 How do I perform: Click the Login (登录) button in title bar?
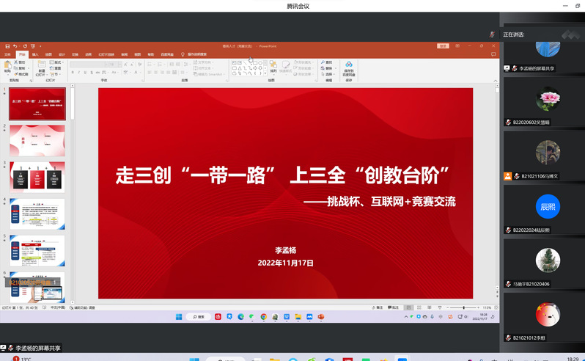click(x=443, y=46)
